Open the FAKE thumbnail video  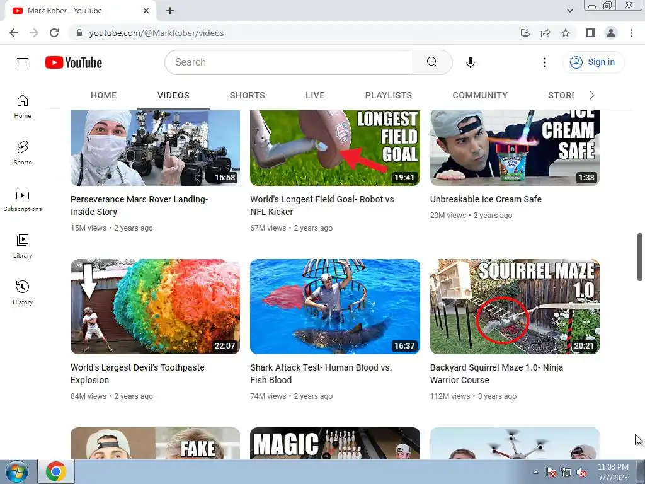pyautogui.click(x=155, y=443)
